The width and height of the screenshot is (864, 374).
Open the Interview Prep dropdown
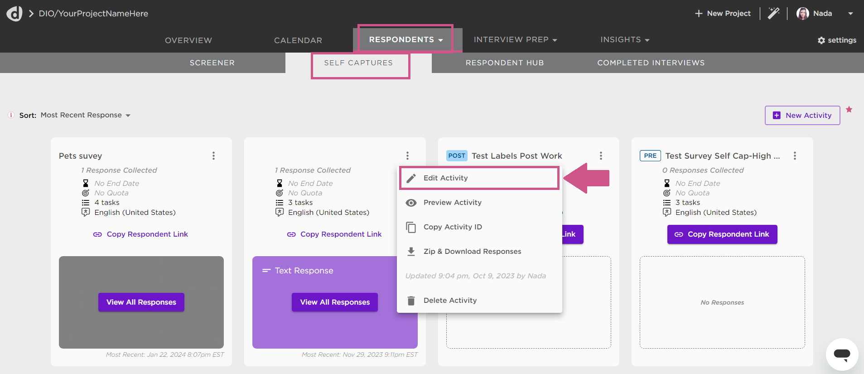tap(515, 39)
